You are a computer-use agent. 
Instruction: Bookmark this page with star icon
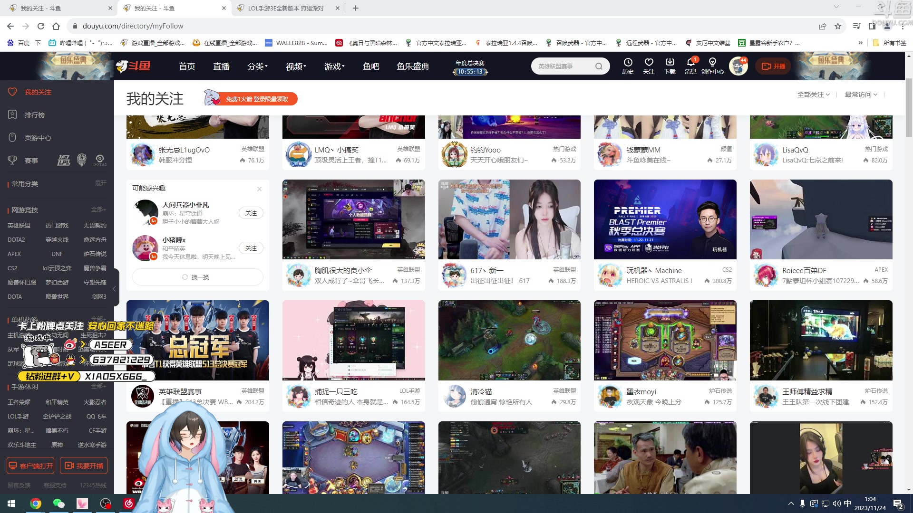[838, 26]
